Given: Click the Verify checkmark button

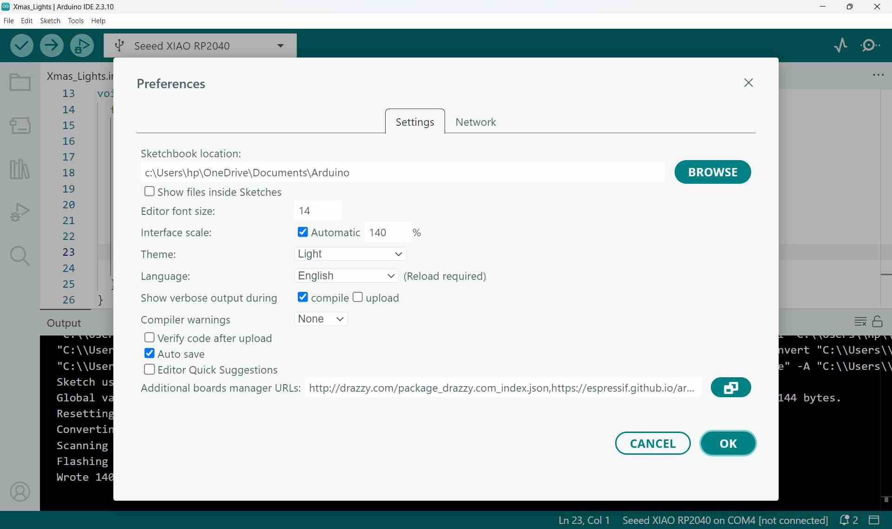Looking at the screenshot, I should (x=21, y=45).
